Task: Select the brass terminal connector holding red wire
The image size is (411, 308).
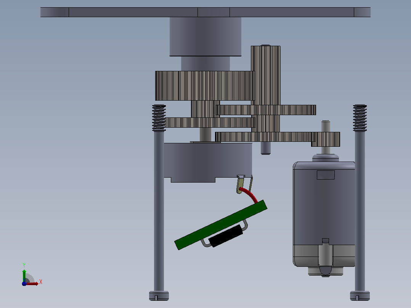Action: coord(240,184)
